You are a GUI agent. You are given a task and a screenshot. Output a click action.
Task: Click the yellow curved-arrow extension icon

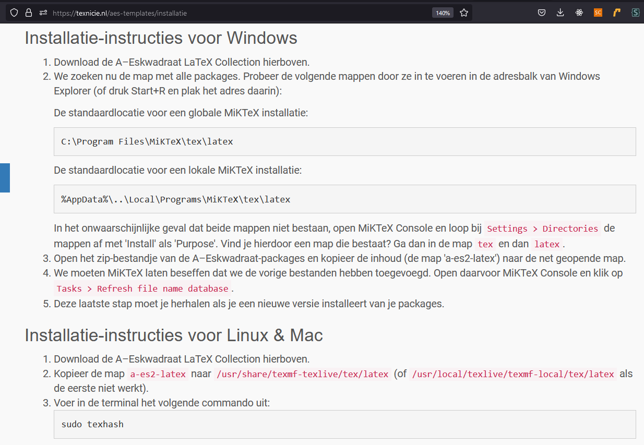tap(617, 13)
